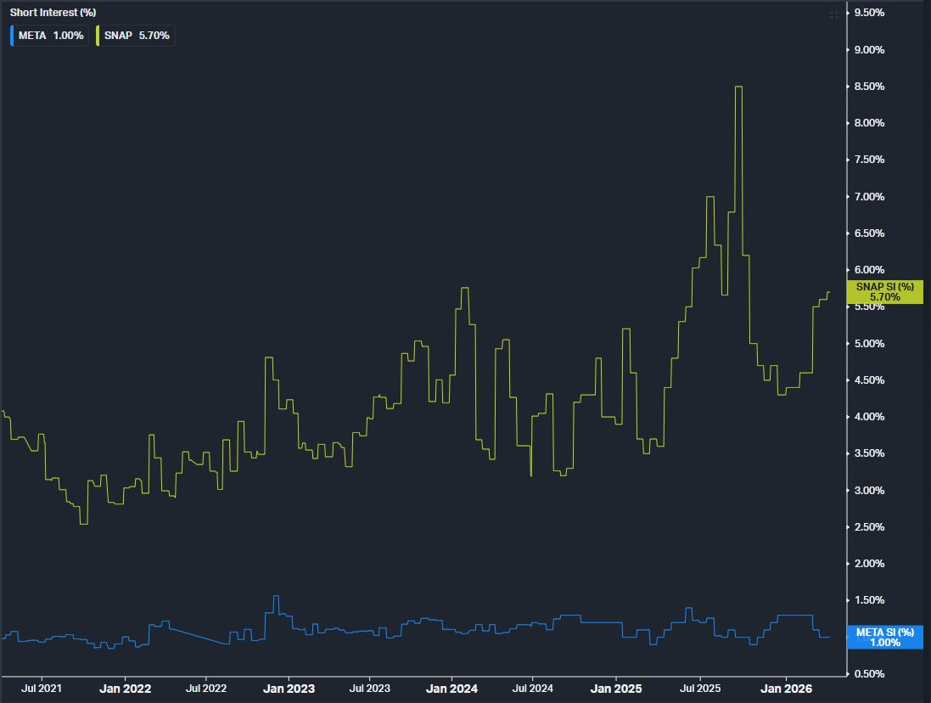Click the green 'SNAP SI (%) 5.70%' value tag
The image size is (931, 703).
point(884,291)
